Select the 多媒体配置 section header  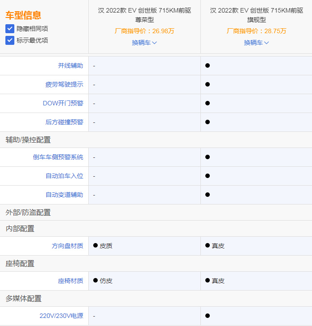coord(23,298)
